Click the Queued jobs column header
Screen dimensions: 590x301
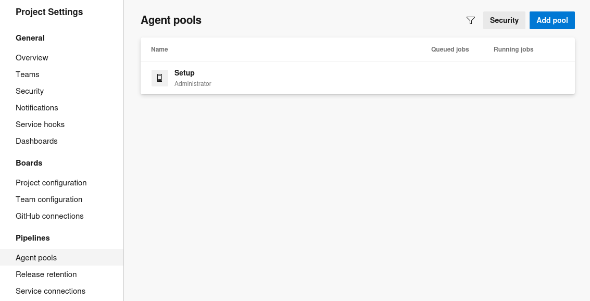tap(450, 49)
